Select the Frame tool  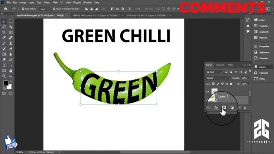click(11, 32)
